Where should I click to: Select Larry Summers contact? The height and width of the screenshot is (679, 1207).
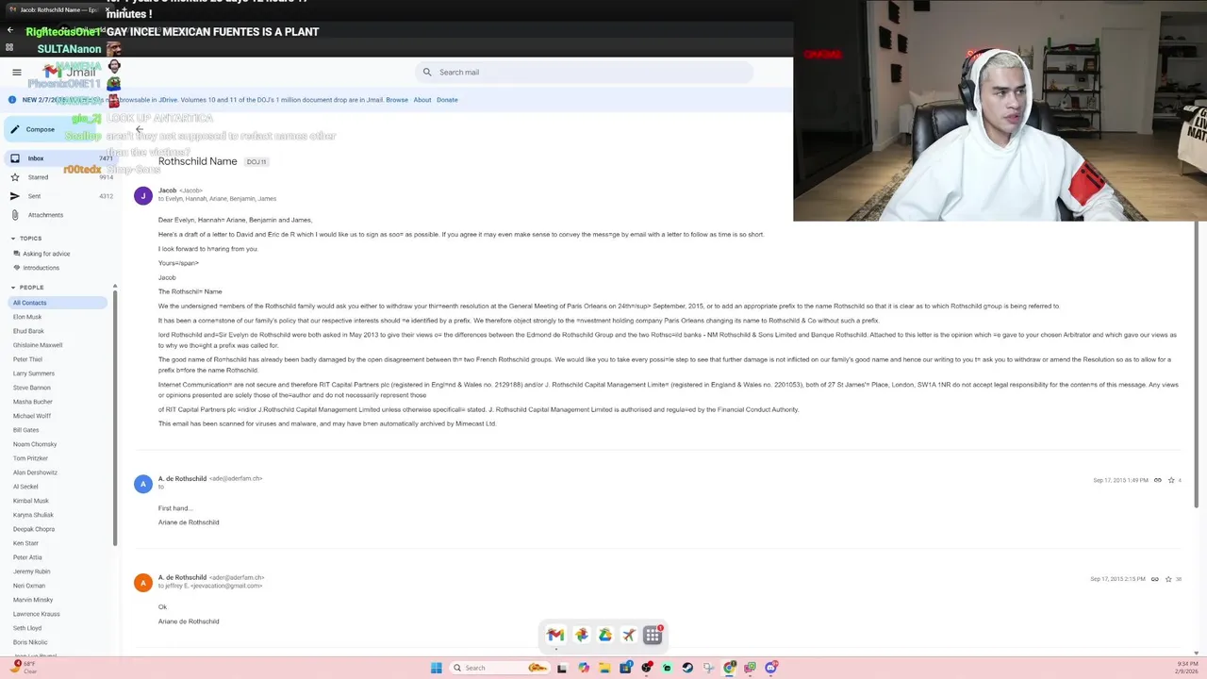[34, 373]
